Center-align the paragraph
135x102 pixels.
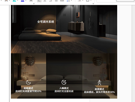[x=45, y=1]
